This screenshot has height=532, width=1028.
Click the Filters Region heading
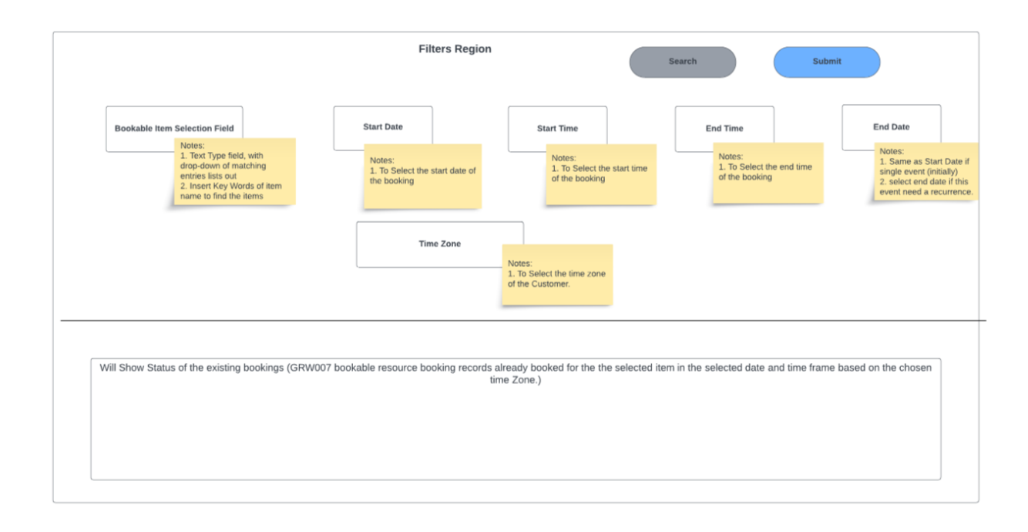tap(455, 49)
